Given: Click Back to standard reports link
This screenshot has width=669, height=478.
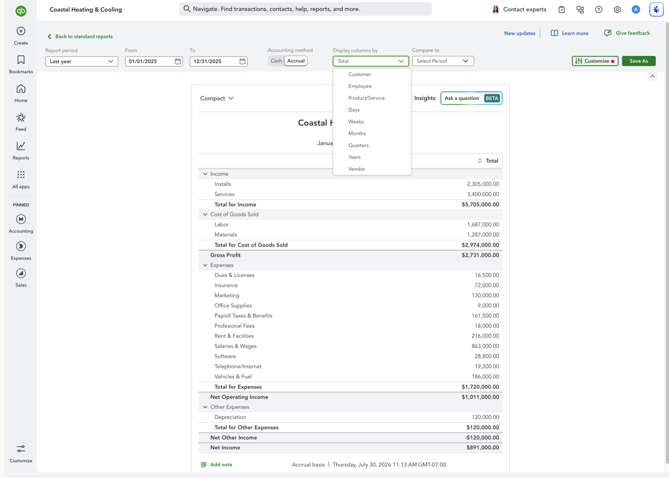Looking at the screenshot, I should pyautogui.click(x=80, y=37).
